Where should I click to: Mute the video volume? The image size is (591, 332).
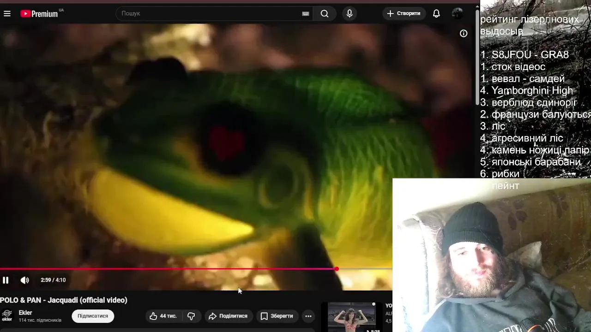(24, 280)
